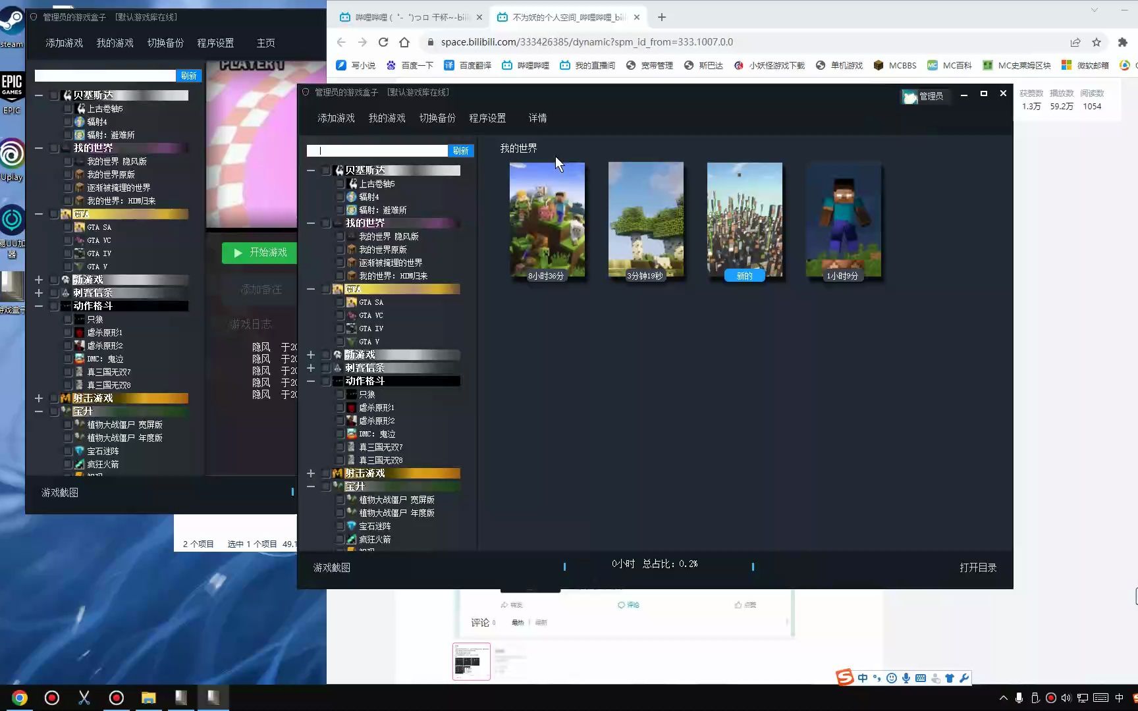Check the GTA SA checkbox in back window
The image size is (1138, 711).
(x=68, y=227)
